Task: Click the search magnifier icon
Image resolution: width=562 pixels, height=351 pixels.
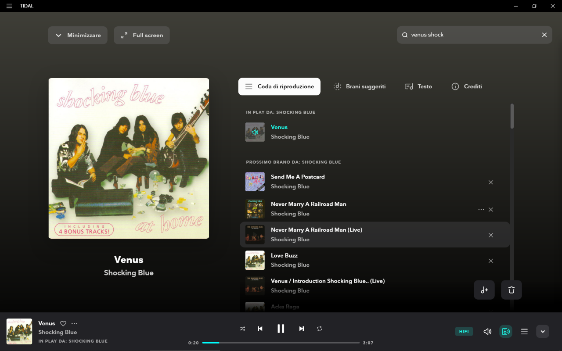Action: pyautogui.click(x=405, y=35)
